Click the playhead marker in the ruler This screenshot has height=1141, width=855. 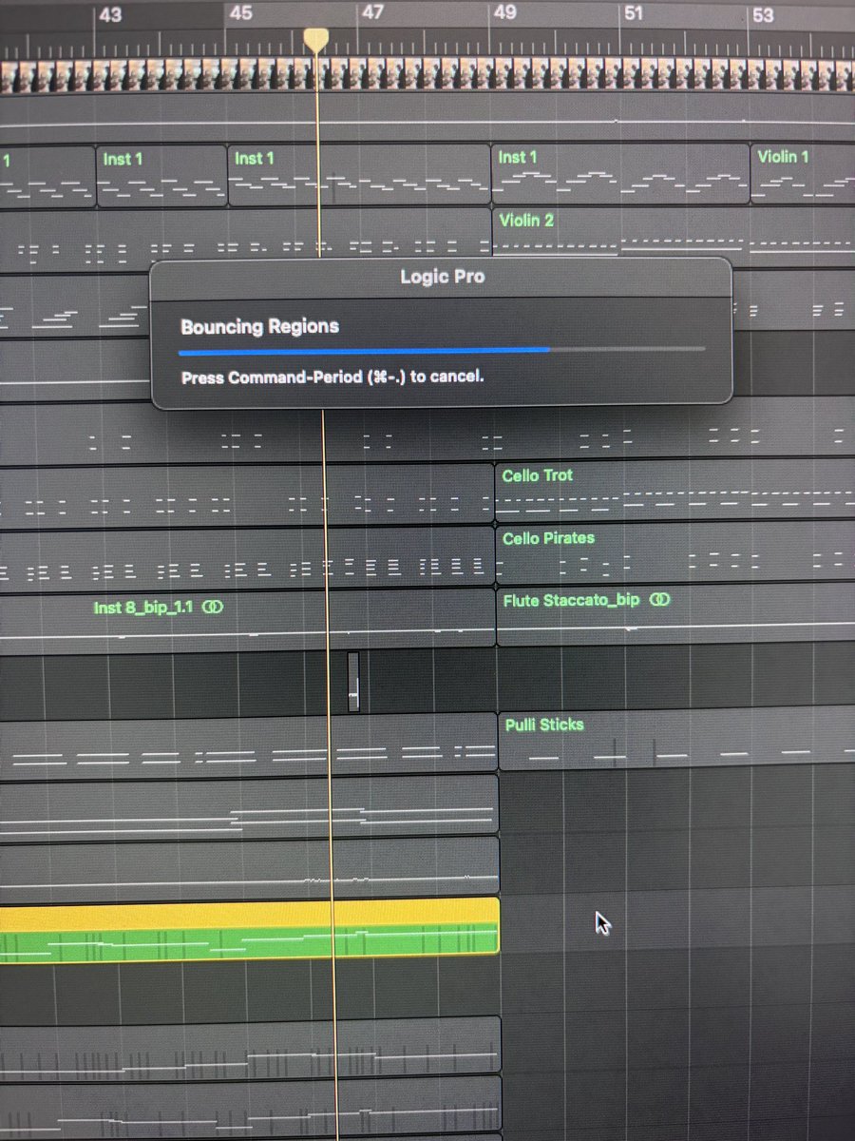(315, 39)
